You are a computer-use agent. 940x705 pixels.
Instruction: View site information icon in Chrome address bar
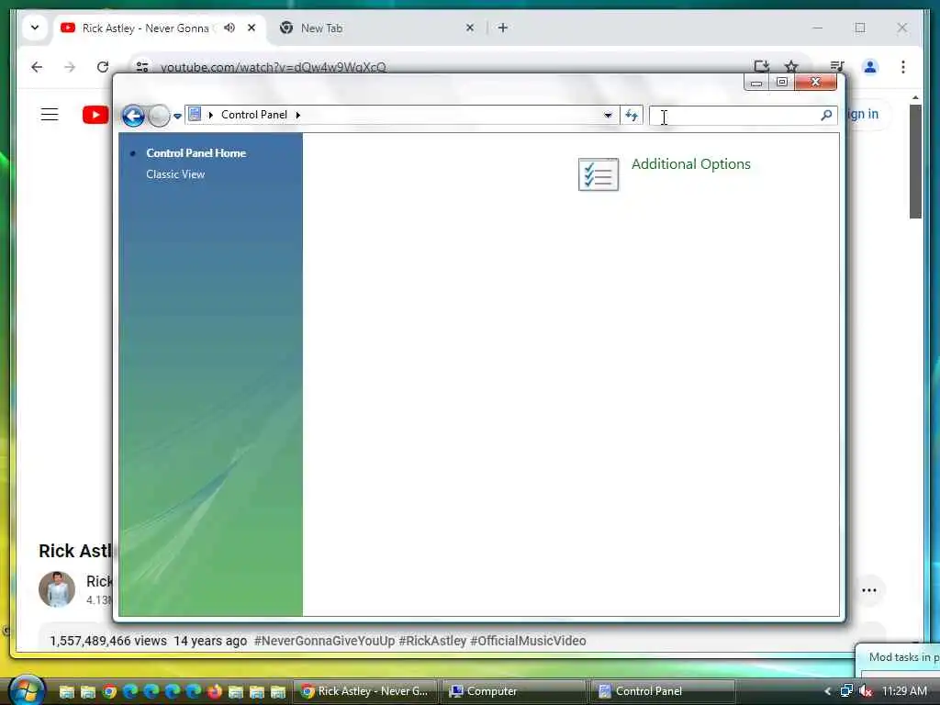[142, 67]
